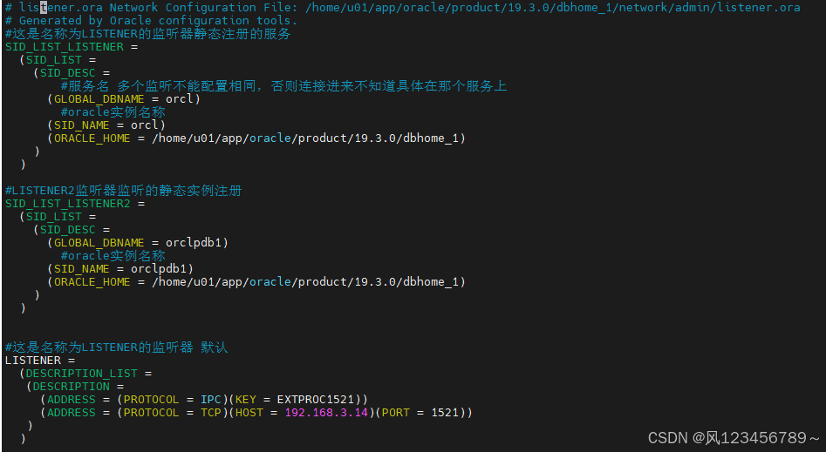Image resolution: width=826 pixels, height=452 pixels.
Task: Click the '#LISTENER2' comment line
Action: tap(123, 191)
